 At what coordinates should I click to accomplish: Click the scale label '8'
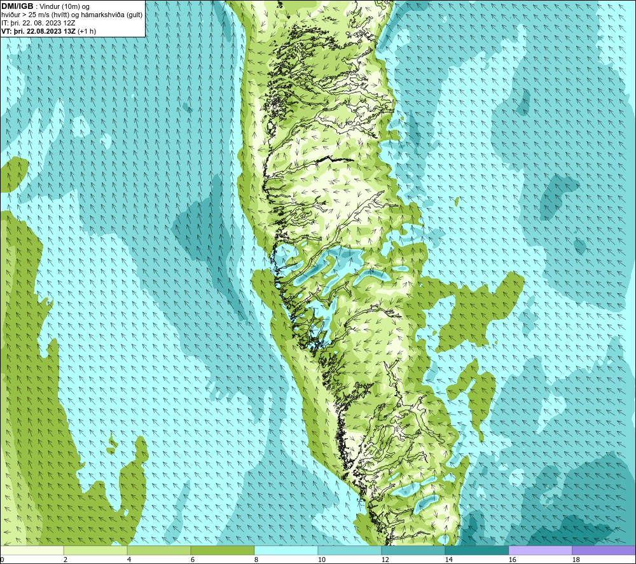tap(256, 560)
